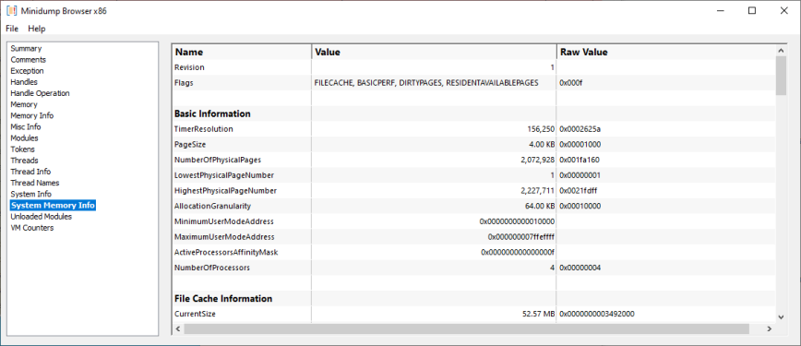
Task: Select System Info in the sidebar
Action: point(30,194)
